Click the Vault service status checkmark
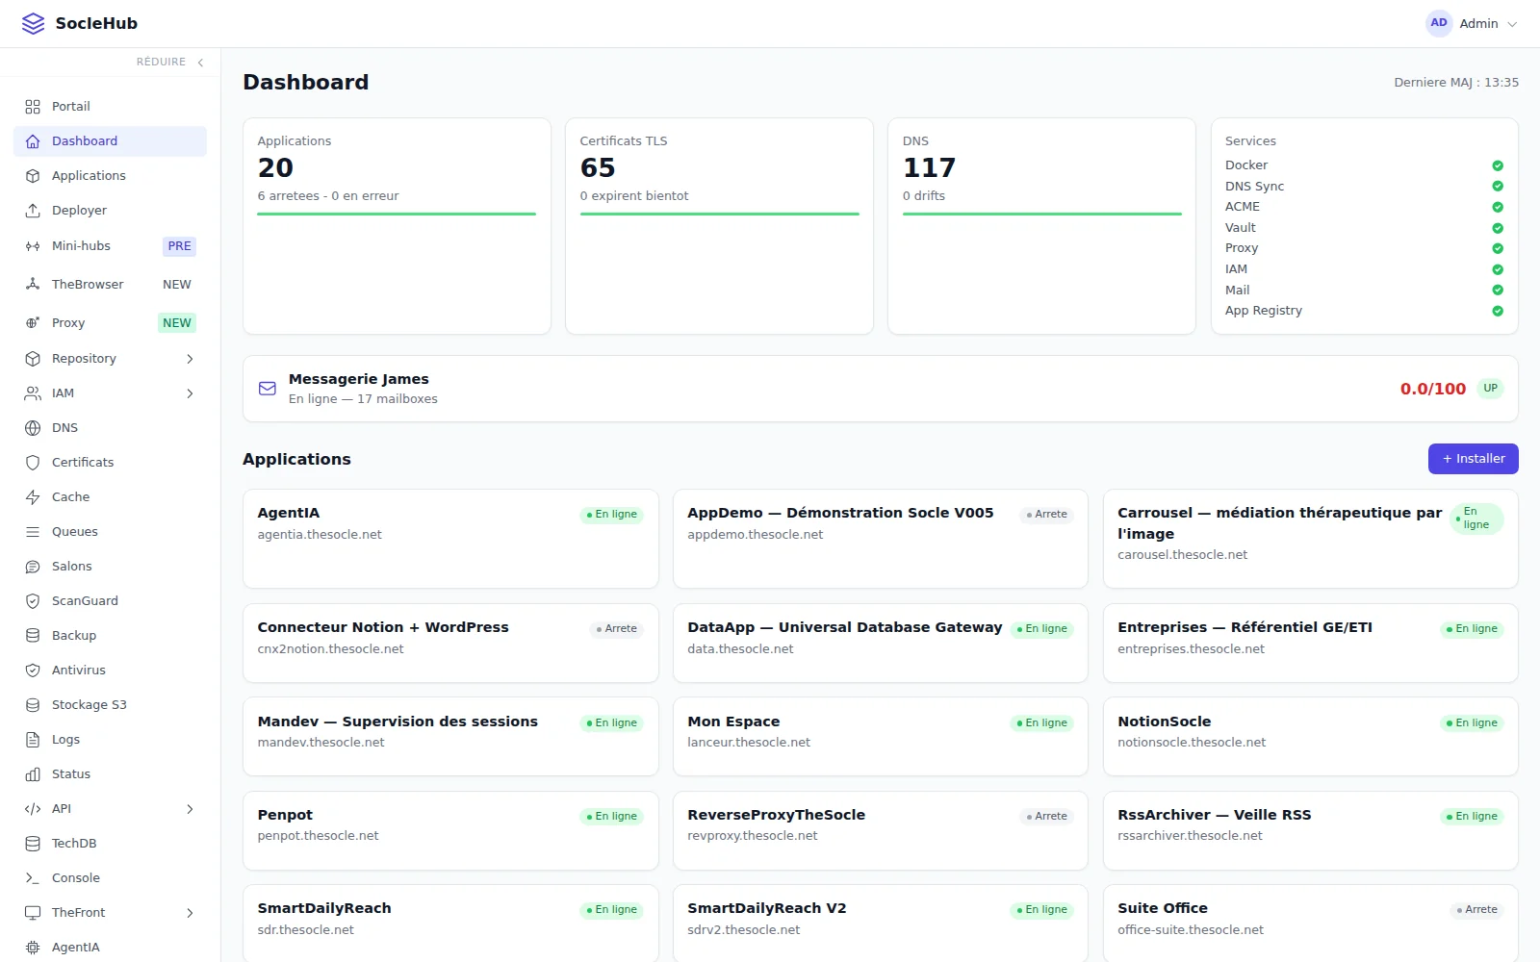 (1498, 228)
